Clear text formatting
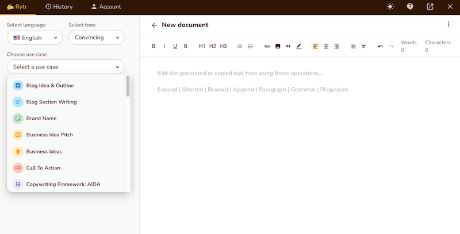This screenshot has width=460, height=234. [364, 47]
